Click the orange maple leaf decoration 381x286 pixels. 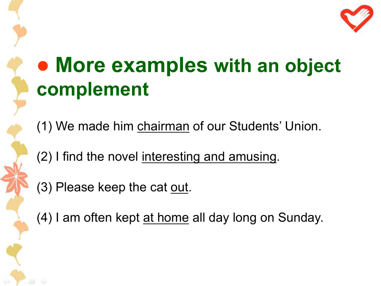(14, 179)
